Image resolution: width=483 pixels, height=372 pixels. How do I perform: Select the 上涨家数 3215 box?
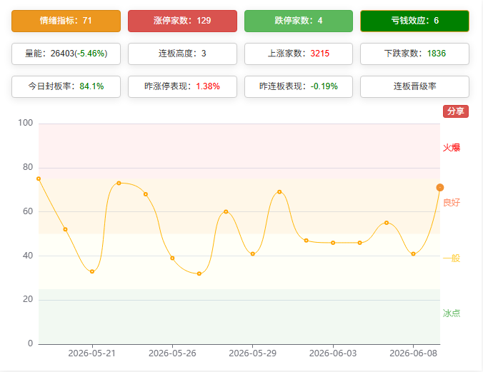(x=299, y=54)
